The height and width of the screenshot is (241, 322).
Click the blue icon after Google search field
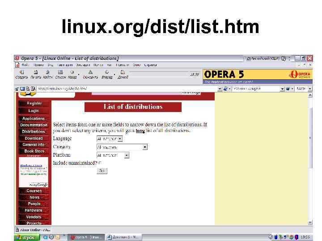[x=288, y=89]
